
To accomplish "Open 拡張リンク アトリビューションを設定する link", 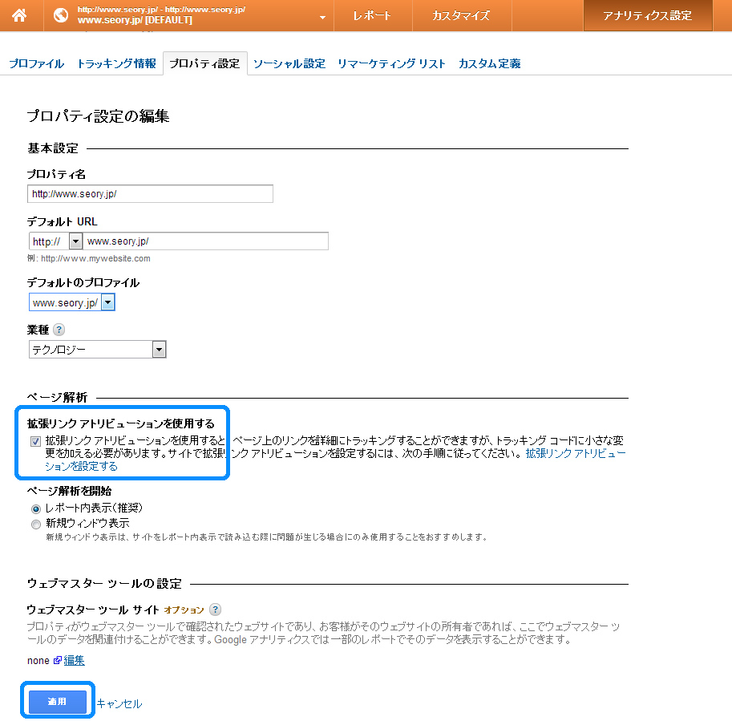I will click(x=80, y=466).
